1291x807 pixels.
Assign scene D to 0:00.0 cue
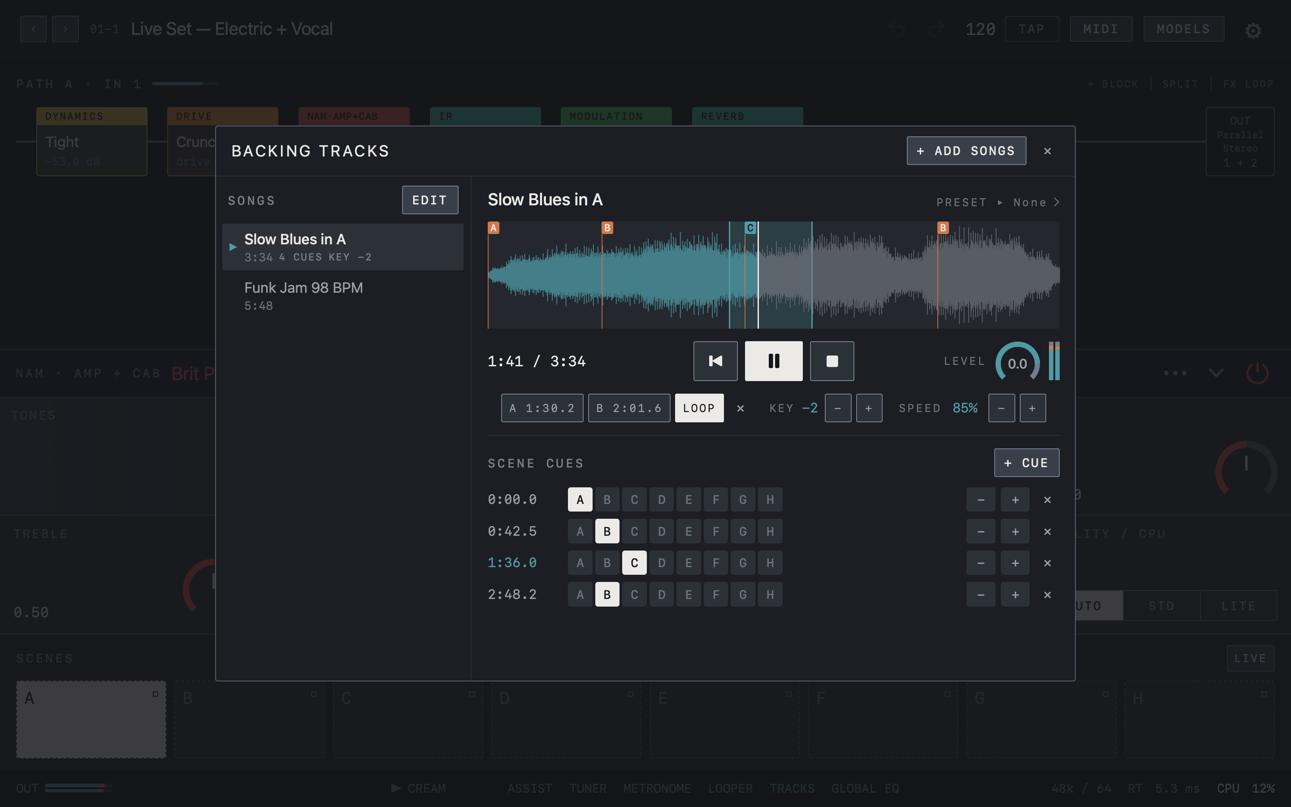click(x=662, y=499)
